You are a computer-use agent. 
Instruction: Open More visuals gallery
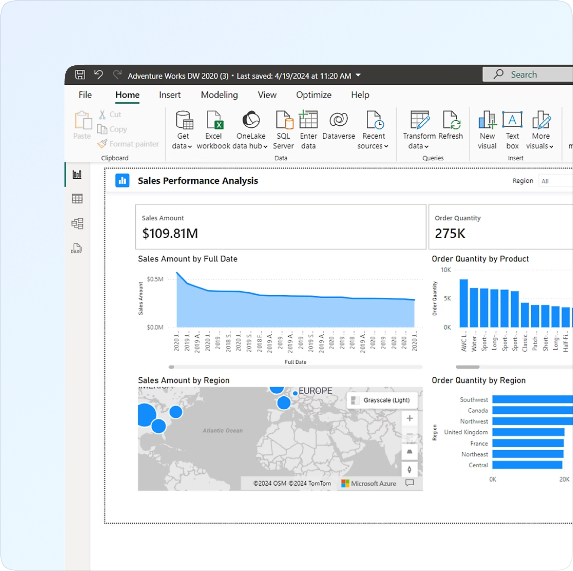[x=540, y=130]
